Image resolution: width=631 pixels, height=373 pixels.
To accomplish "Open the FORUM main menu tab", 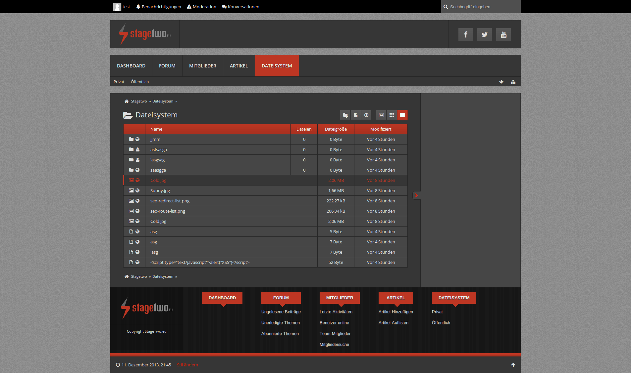I will pyautogui.click(x=167, y=66).
